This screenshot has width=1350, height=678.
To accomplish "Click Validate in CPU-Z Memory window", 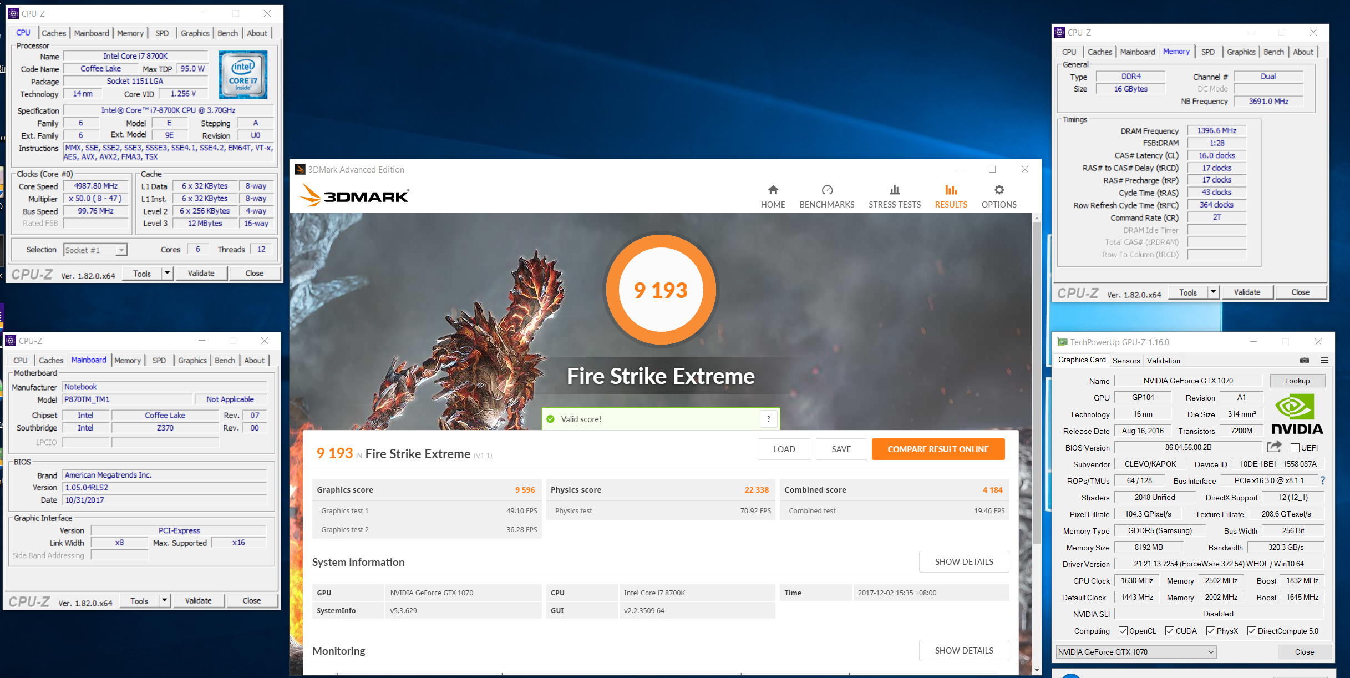I will coord(1247,292).
